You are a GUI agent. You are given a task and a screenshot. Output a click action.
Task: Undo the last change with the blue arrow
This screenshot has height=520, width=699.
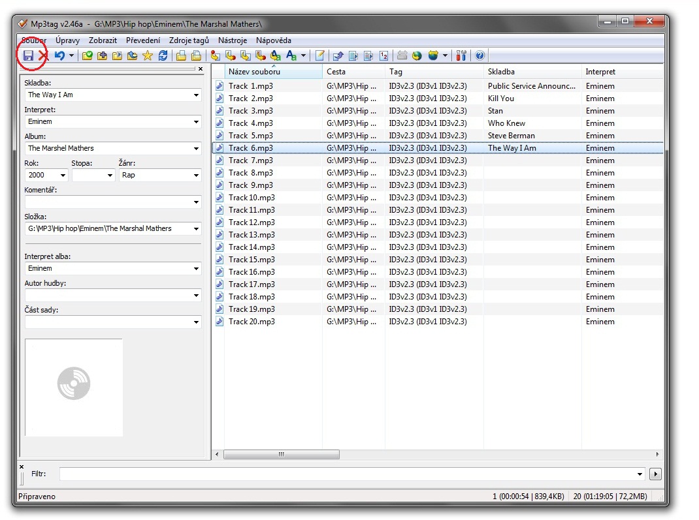59,55
